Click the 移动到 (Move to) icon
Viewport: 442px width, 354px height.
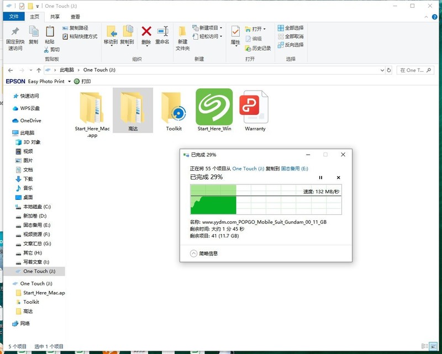112,32
